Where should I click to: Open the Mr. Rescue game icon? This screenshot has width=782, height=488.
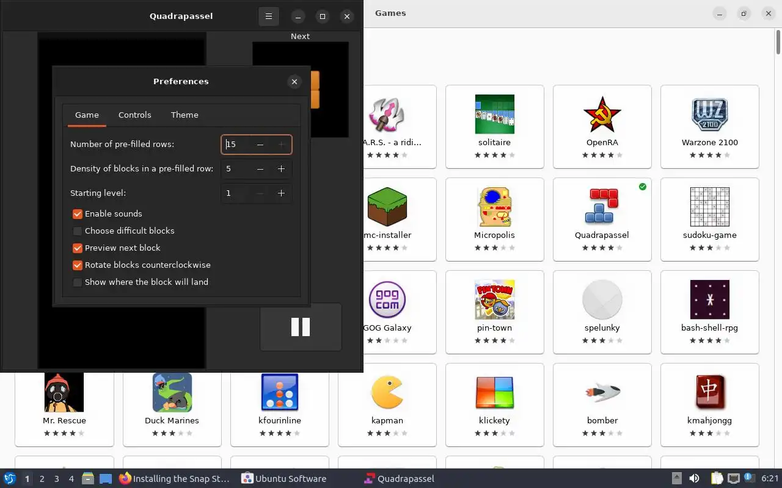click(x=64, y=392)
